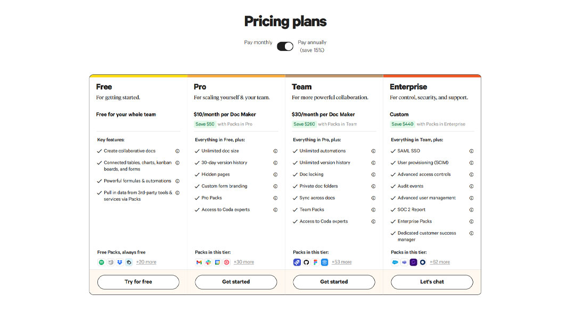575x323 pixels.
Task: Click Get started under the Pro plan
Action: tap(236, 282)
